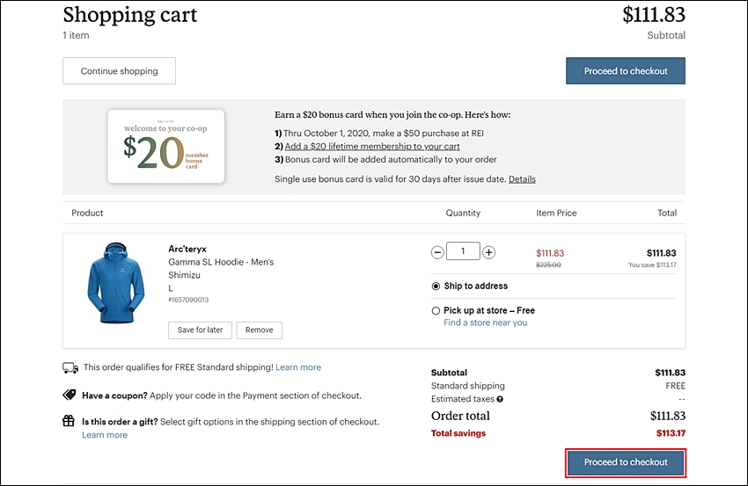Click the Have a coupon? text
This screenshot has width=748, height=486.
[114, 395]
